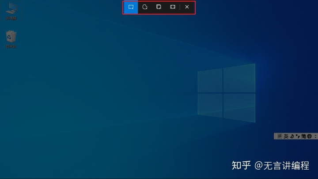
Task: Close the snipping toolbar with X
Action: (x=187, y=8)
